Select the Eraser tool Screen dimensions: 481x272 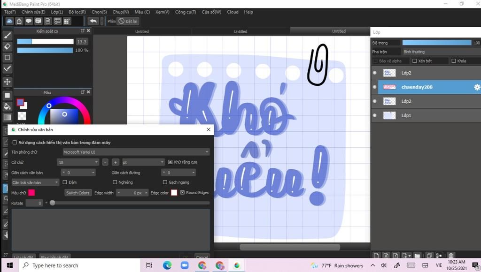pyautogui.click(x=8, y=46)
